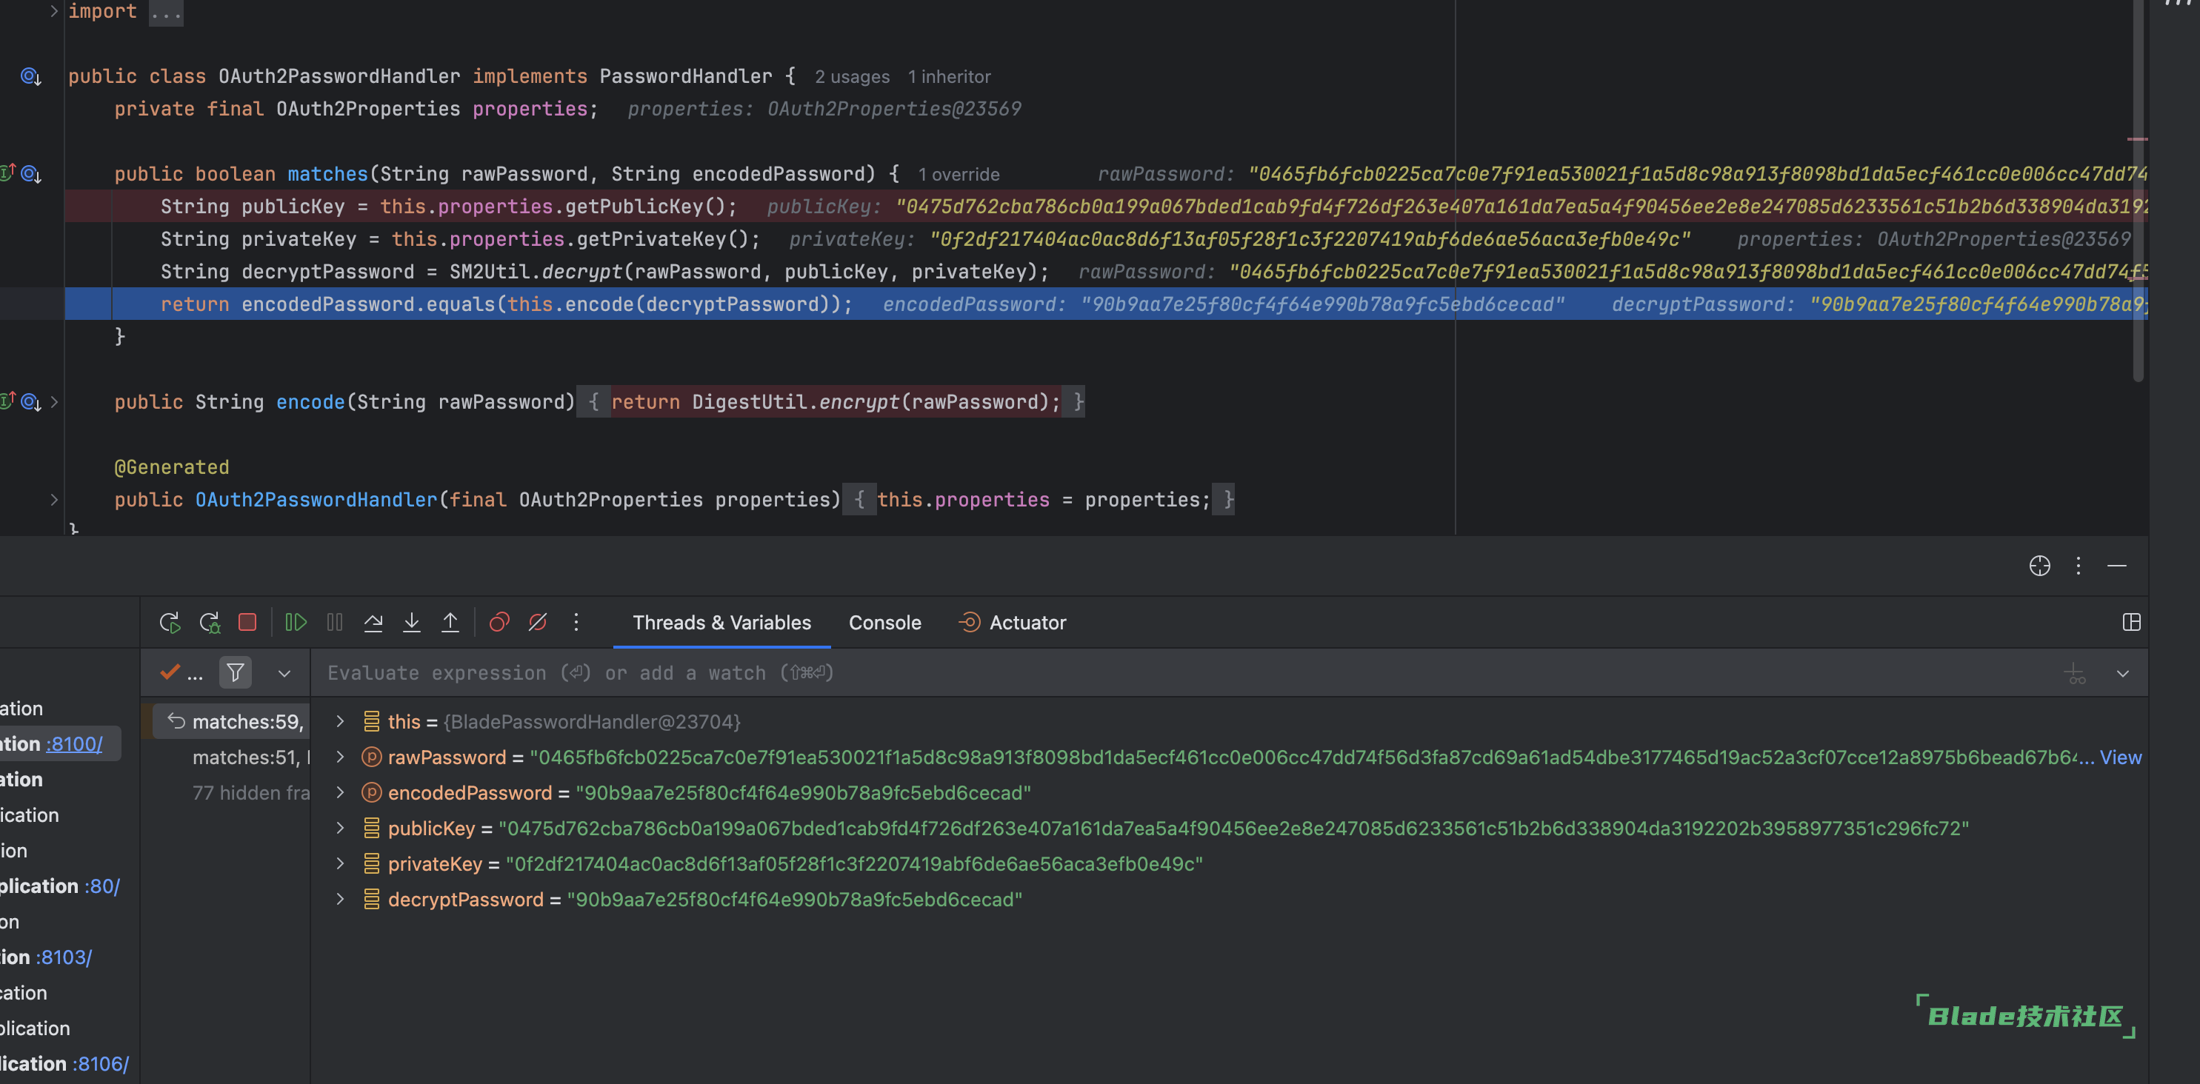The width and height of the screenshot is (2200, 1084).
Task: Open more debug toolbar options
Action: 576,622
